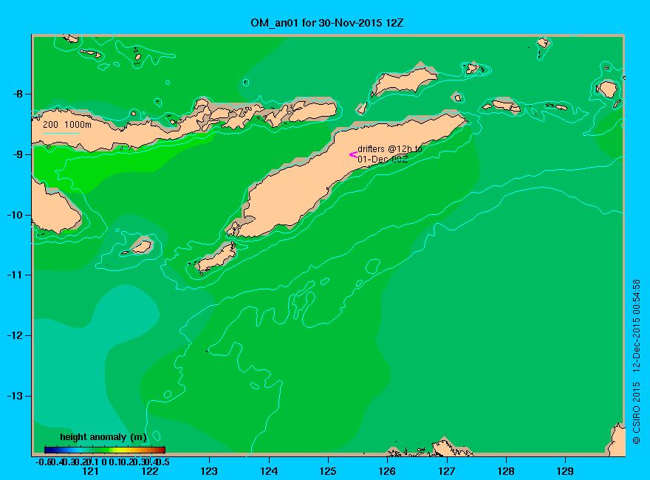
Task: Click the 129 longitude axis label
Action: click(x=565, y=471)
